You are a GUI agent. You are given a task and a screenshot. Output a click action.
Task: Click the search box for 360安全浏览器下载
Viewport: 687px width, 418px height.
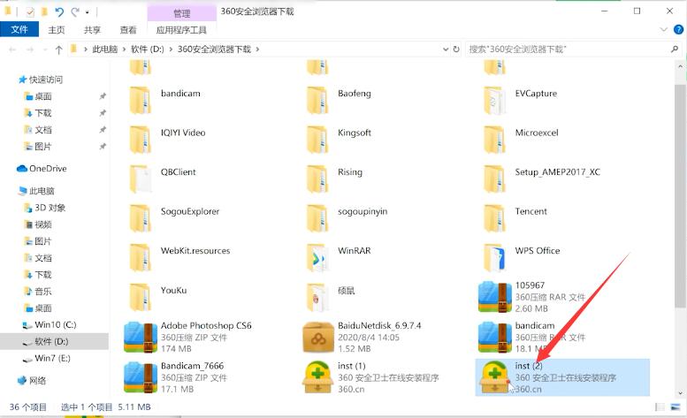(574, 49)
